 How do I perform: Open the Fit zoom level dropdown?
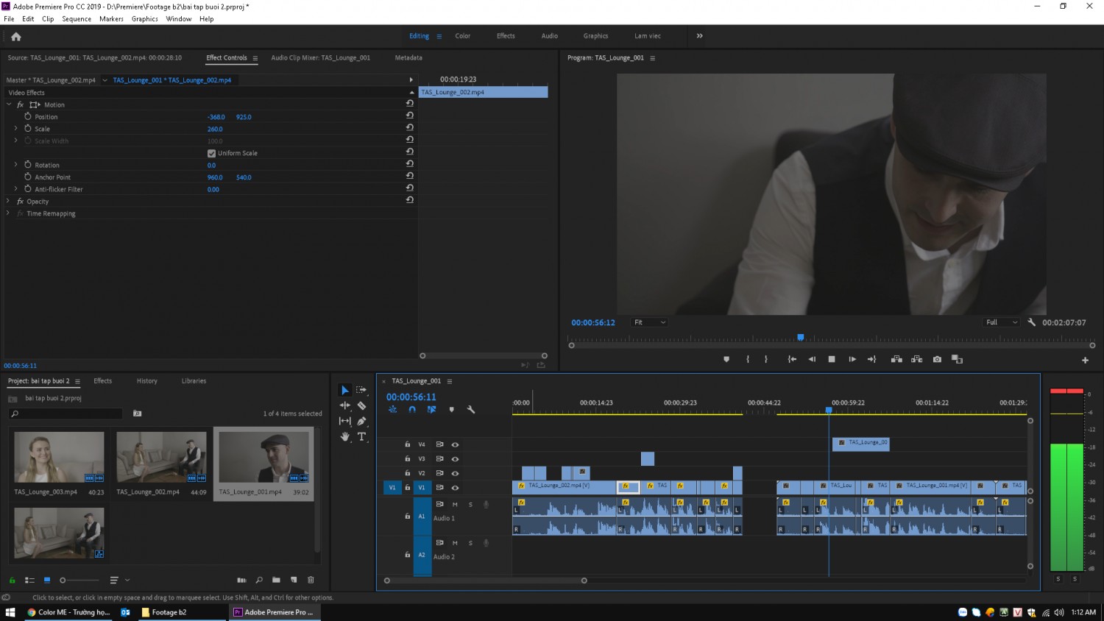point(650,322)
